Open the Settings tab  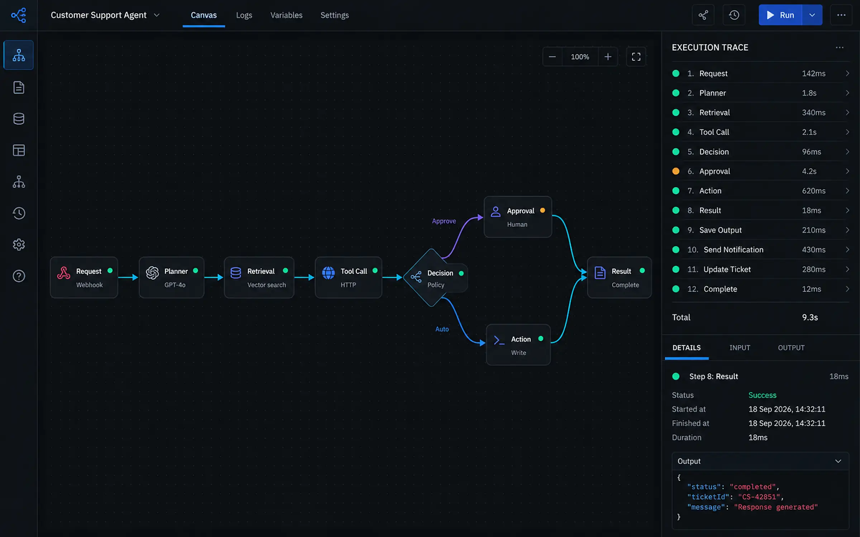click(x=334, y=15)
